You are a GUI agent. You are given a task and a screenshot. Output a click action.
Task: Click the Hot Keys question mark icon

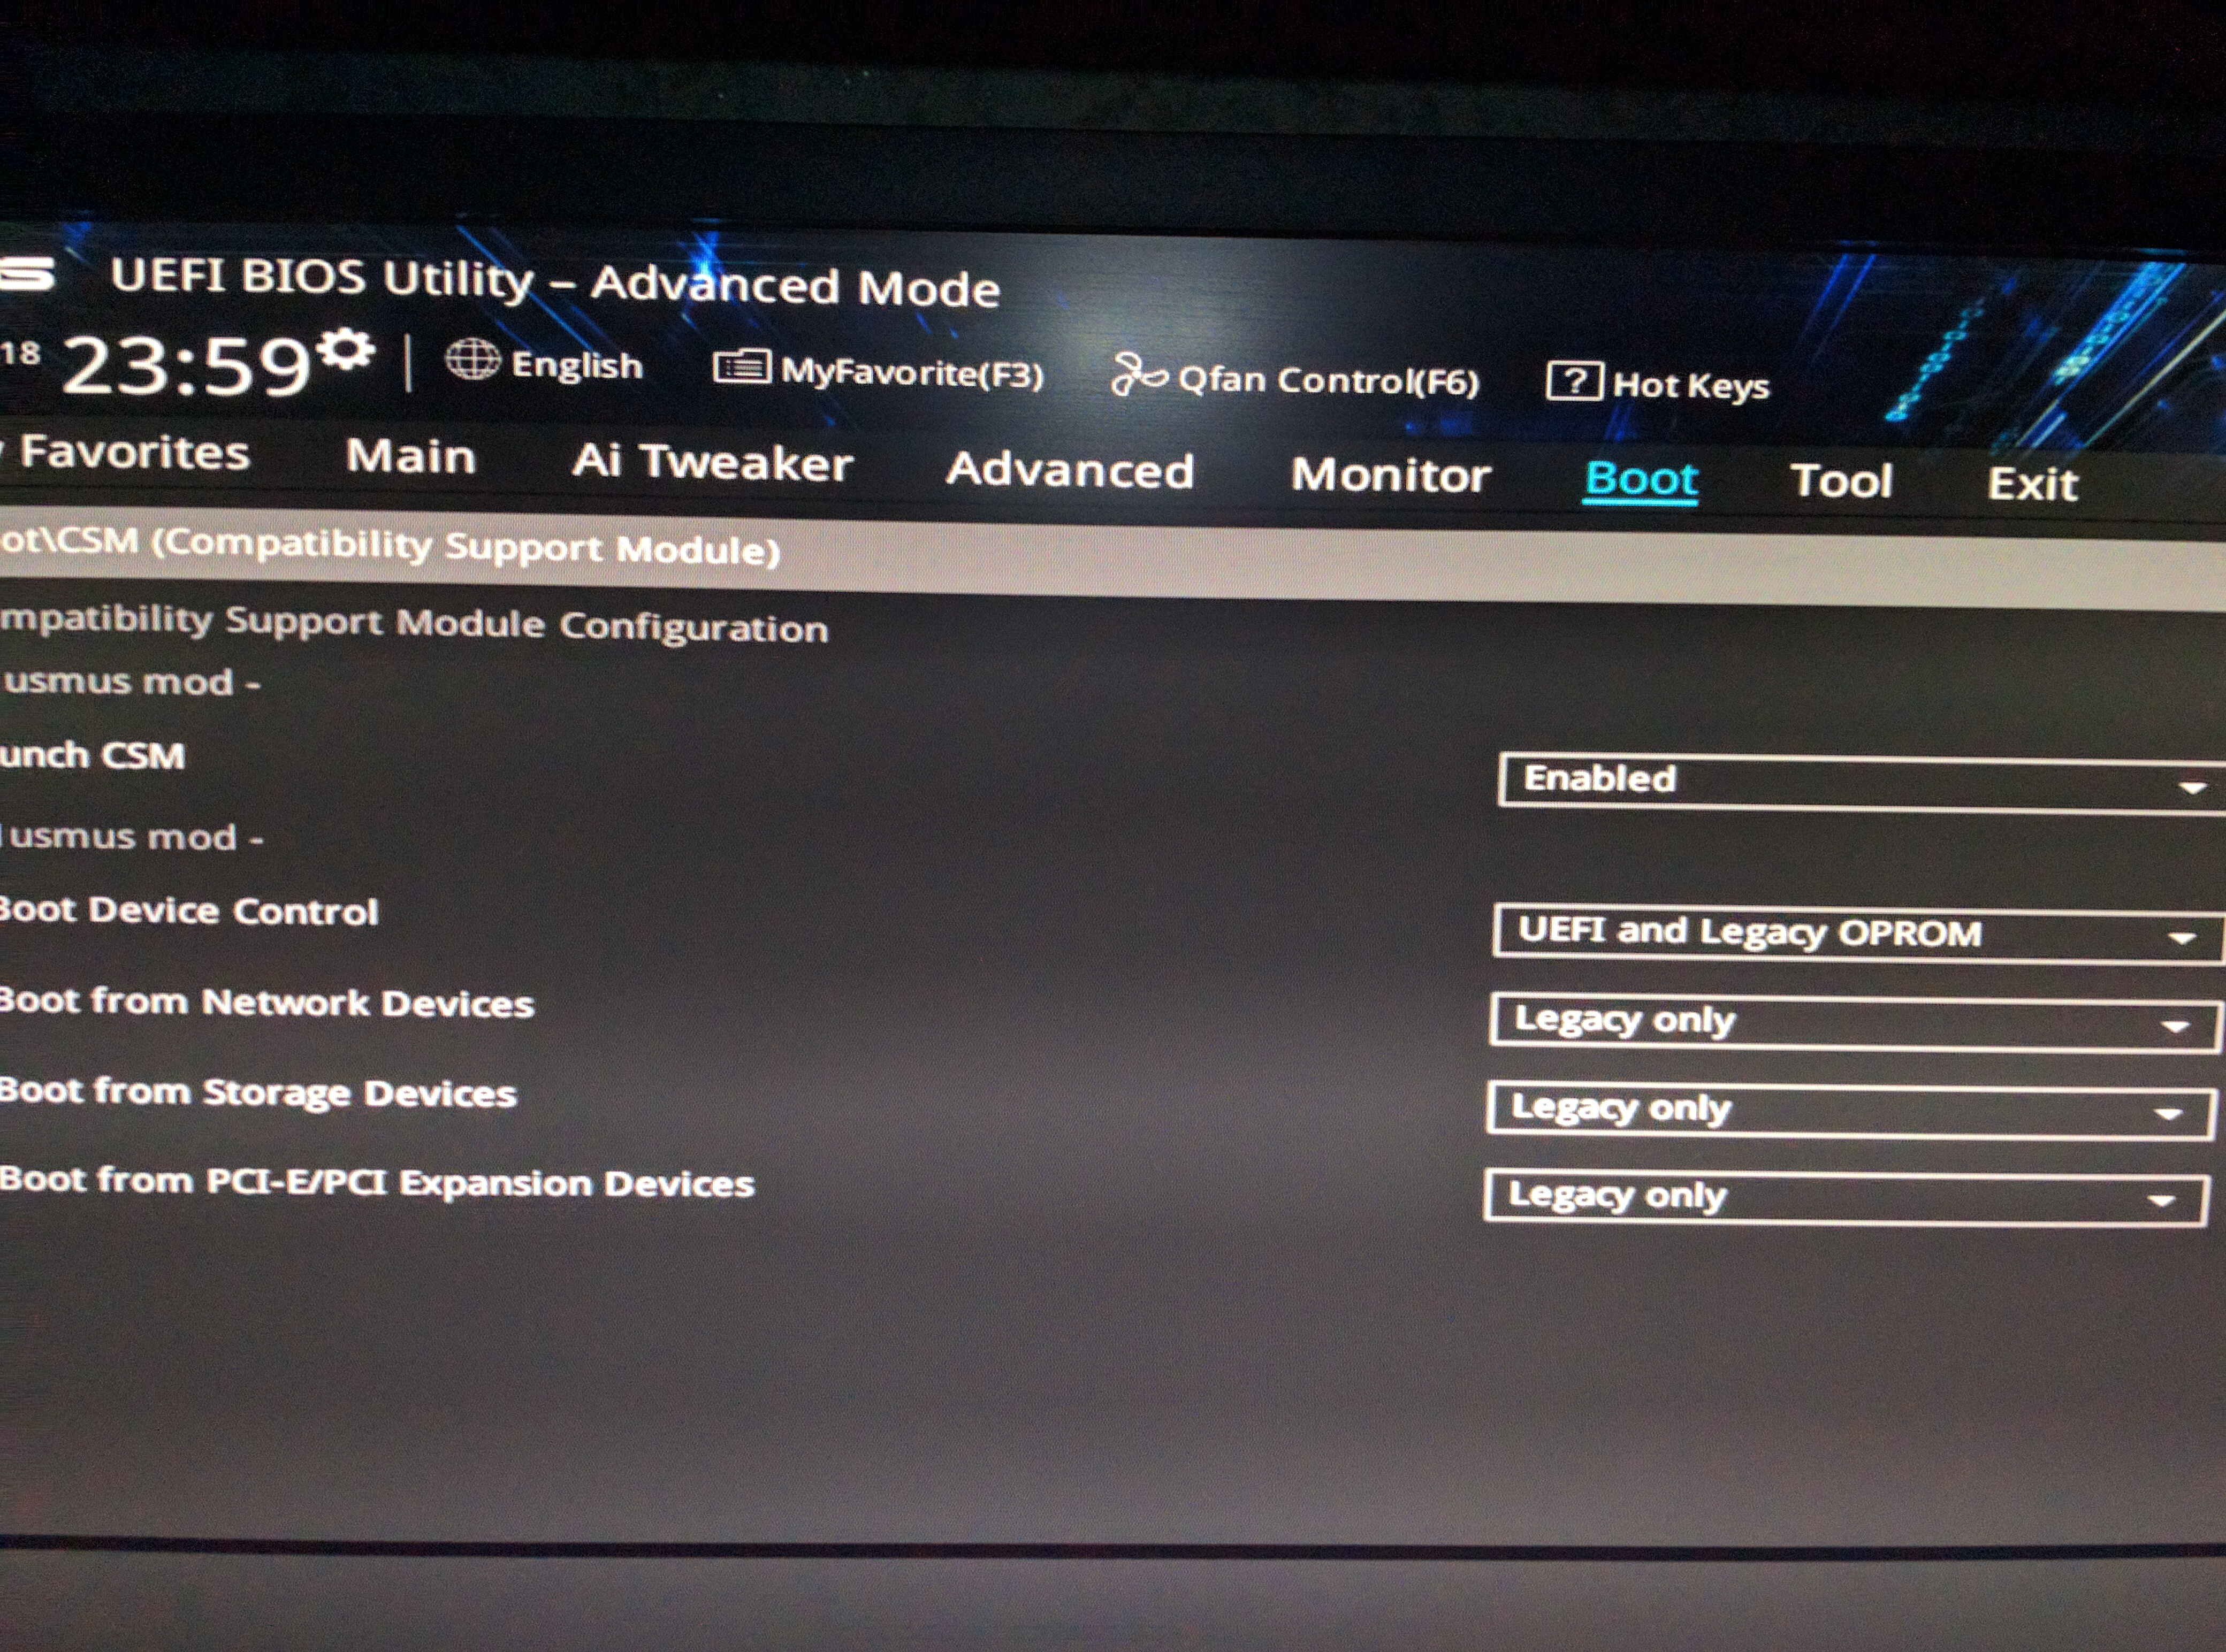pyautogui.click(x=1574, y=381)
